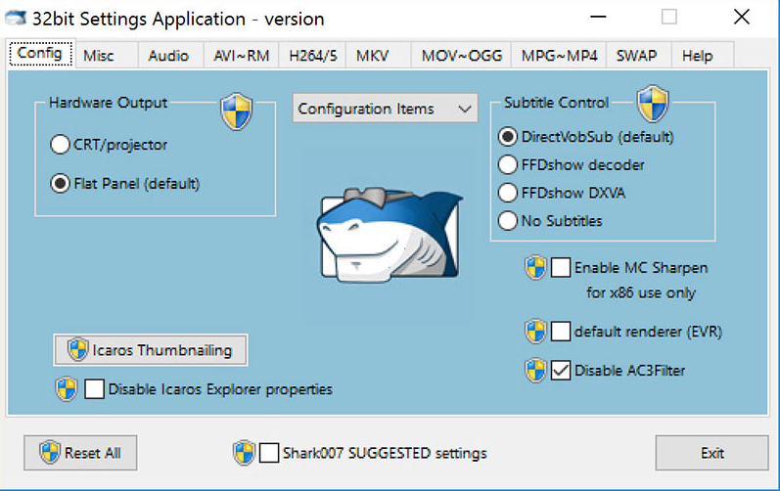Uncheck Disable AC3Filter
Viewport: 780px width, 491px height.
[x=561, y=371]
